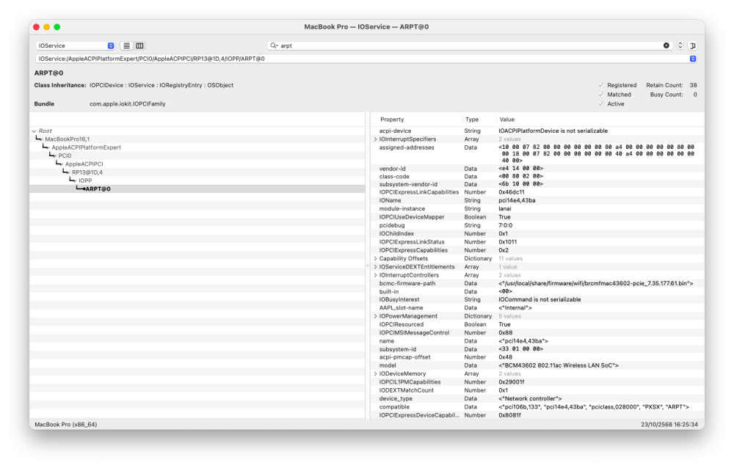734x468 pixels.
Task: Expand IOInterruptControllers array
Action: click(375, 276)
